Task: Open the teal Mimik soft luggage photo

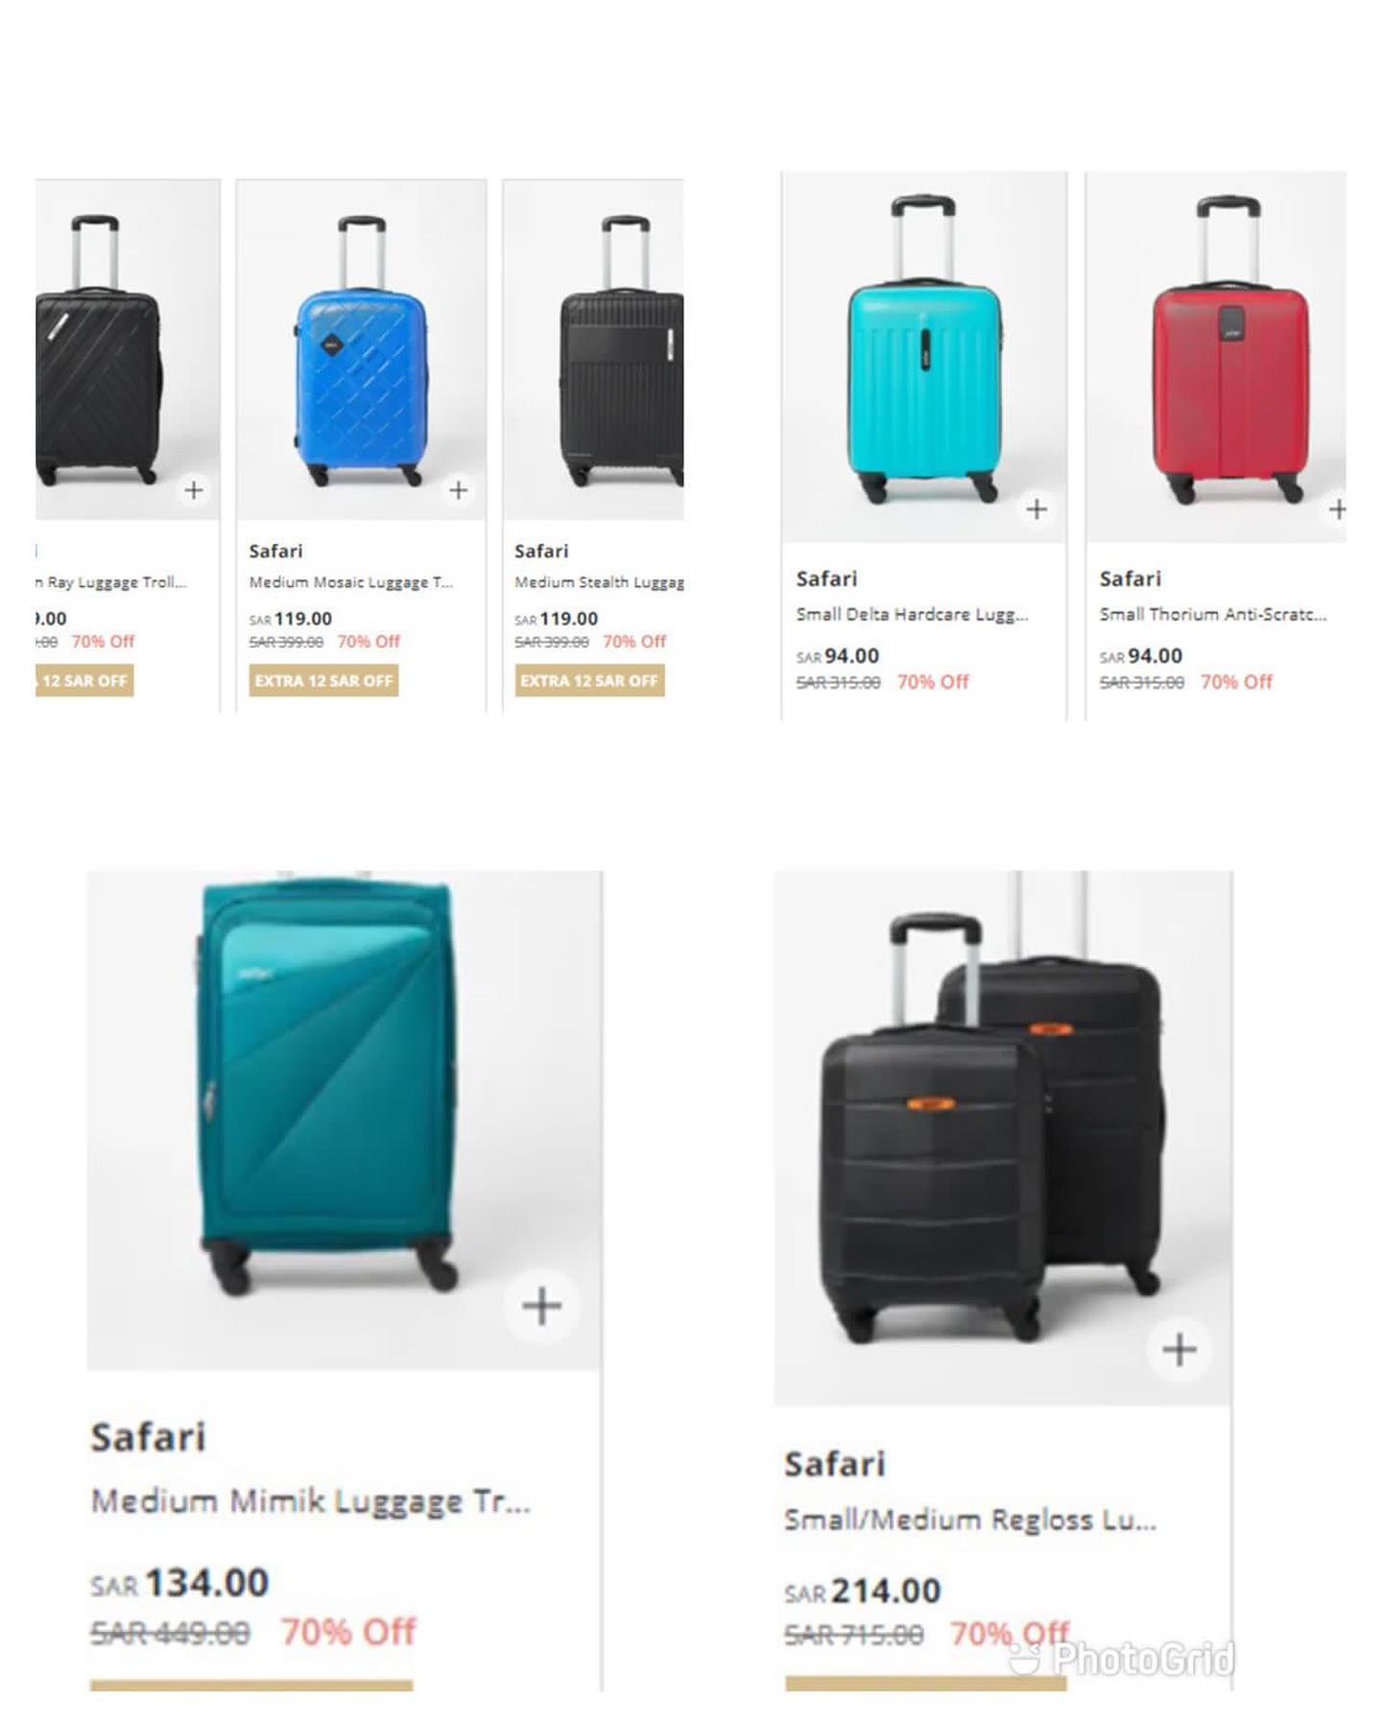Action: click(x=345, y=1120)
